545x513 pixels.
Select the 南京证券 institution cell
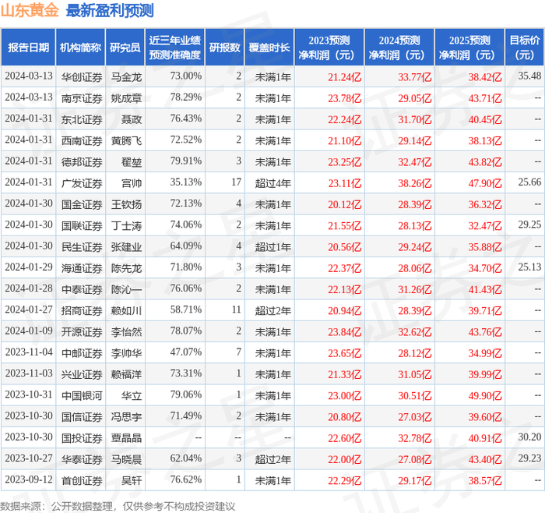(82, 98)
